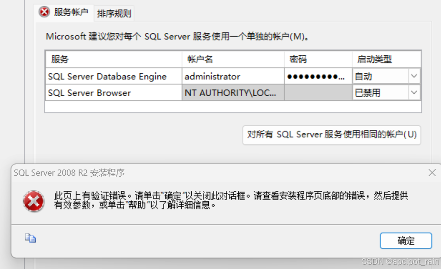Click the 启动类型 column header

[x=387, y=59]
